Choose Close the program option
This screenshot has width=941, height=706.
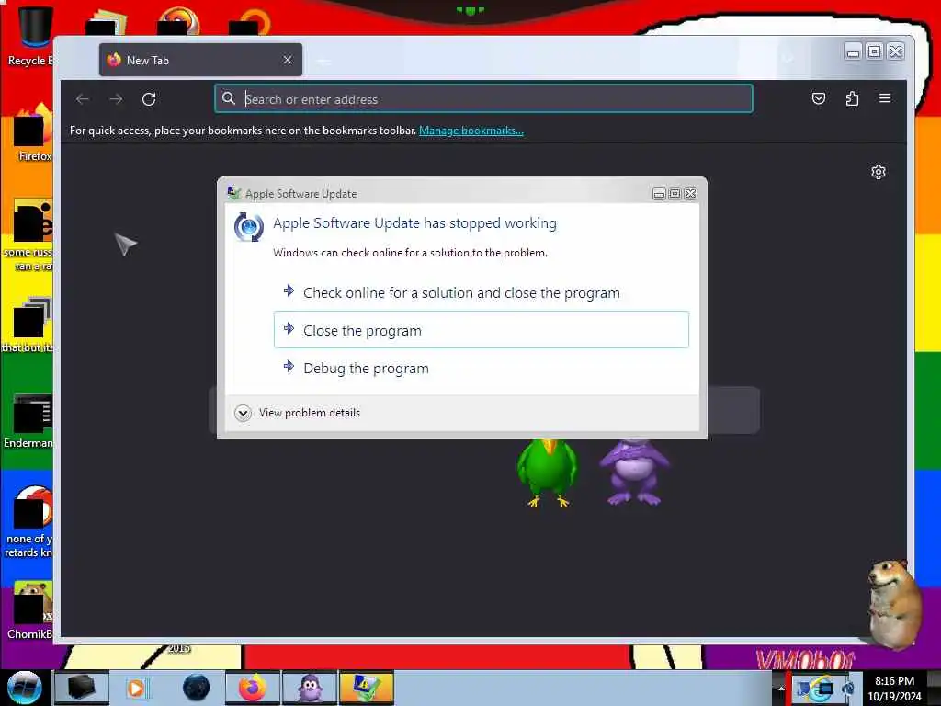pos(482,330)
